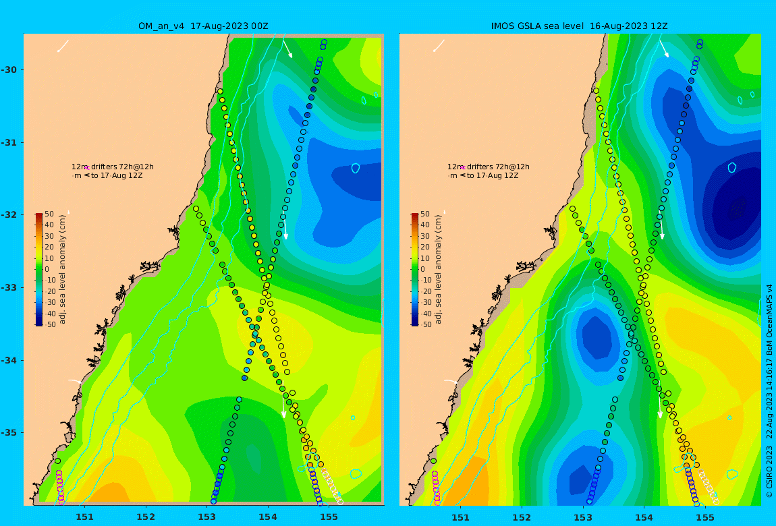Click the CSIRO 2023 BoM OceanMAPS v4 copyright text
This screenshot has width=776, height=526.
pyautogui.click(x=769, y=390)
